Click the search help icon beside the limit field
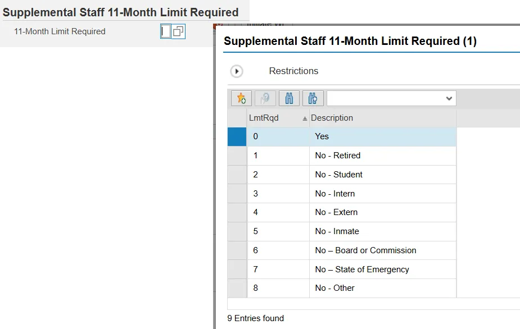This screenshot has width=520, height=329. click(178, 31)
